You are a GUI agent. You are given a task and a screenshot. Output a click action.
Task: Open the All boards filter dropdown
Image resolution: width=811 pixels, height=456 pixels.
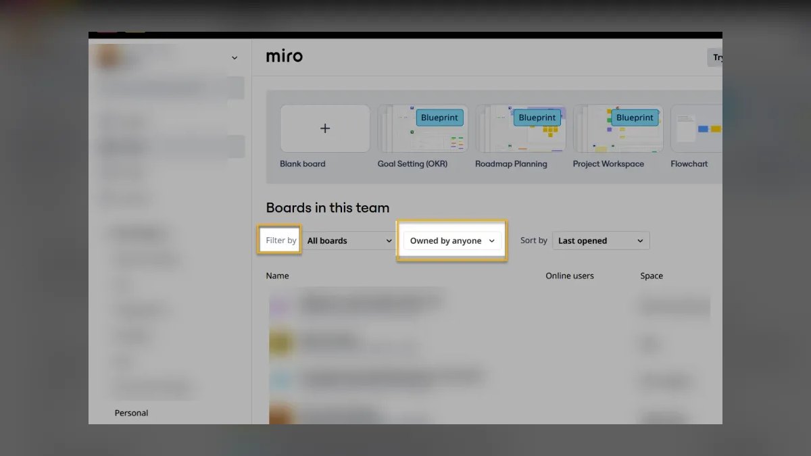point(349,240)
